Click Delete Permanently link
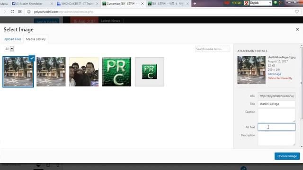 tap(280, 78)
